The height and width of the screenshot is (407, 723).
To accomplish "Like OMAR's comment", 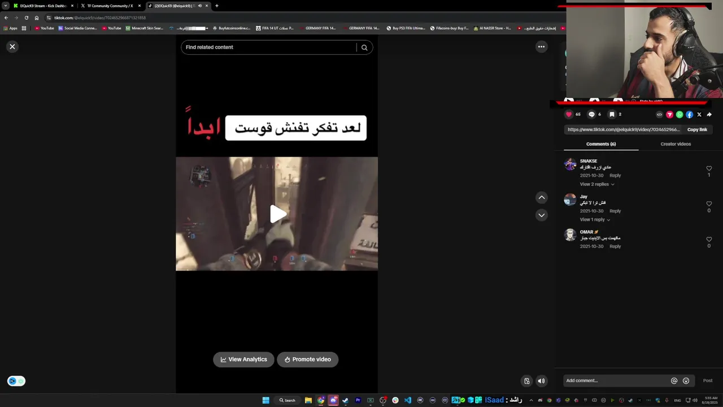I will pyautogui.click(x=709, y=239).
